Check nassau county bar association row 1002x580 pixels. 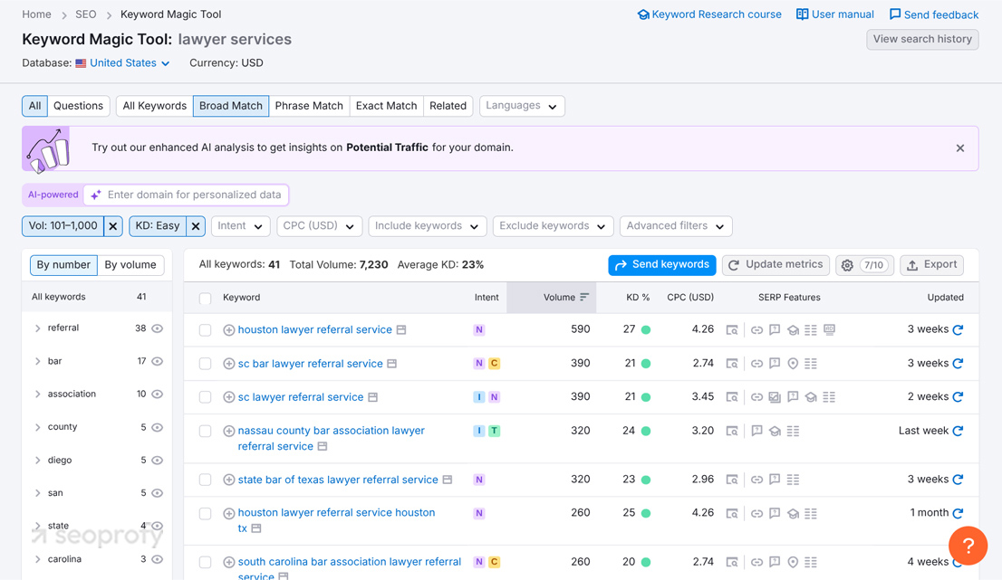(205, 431)
